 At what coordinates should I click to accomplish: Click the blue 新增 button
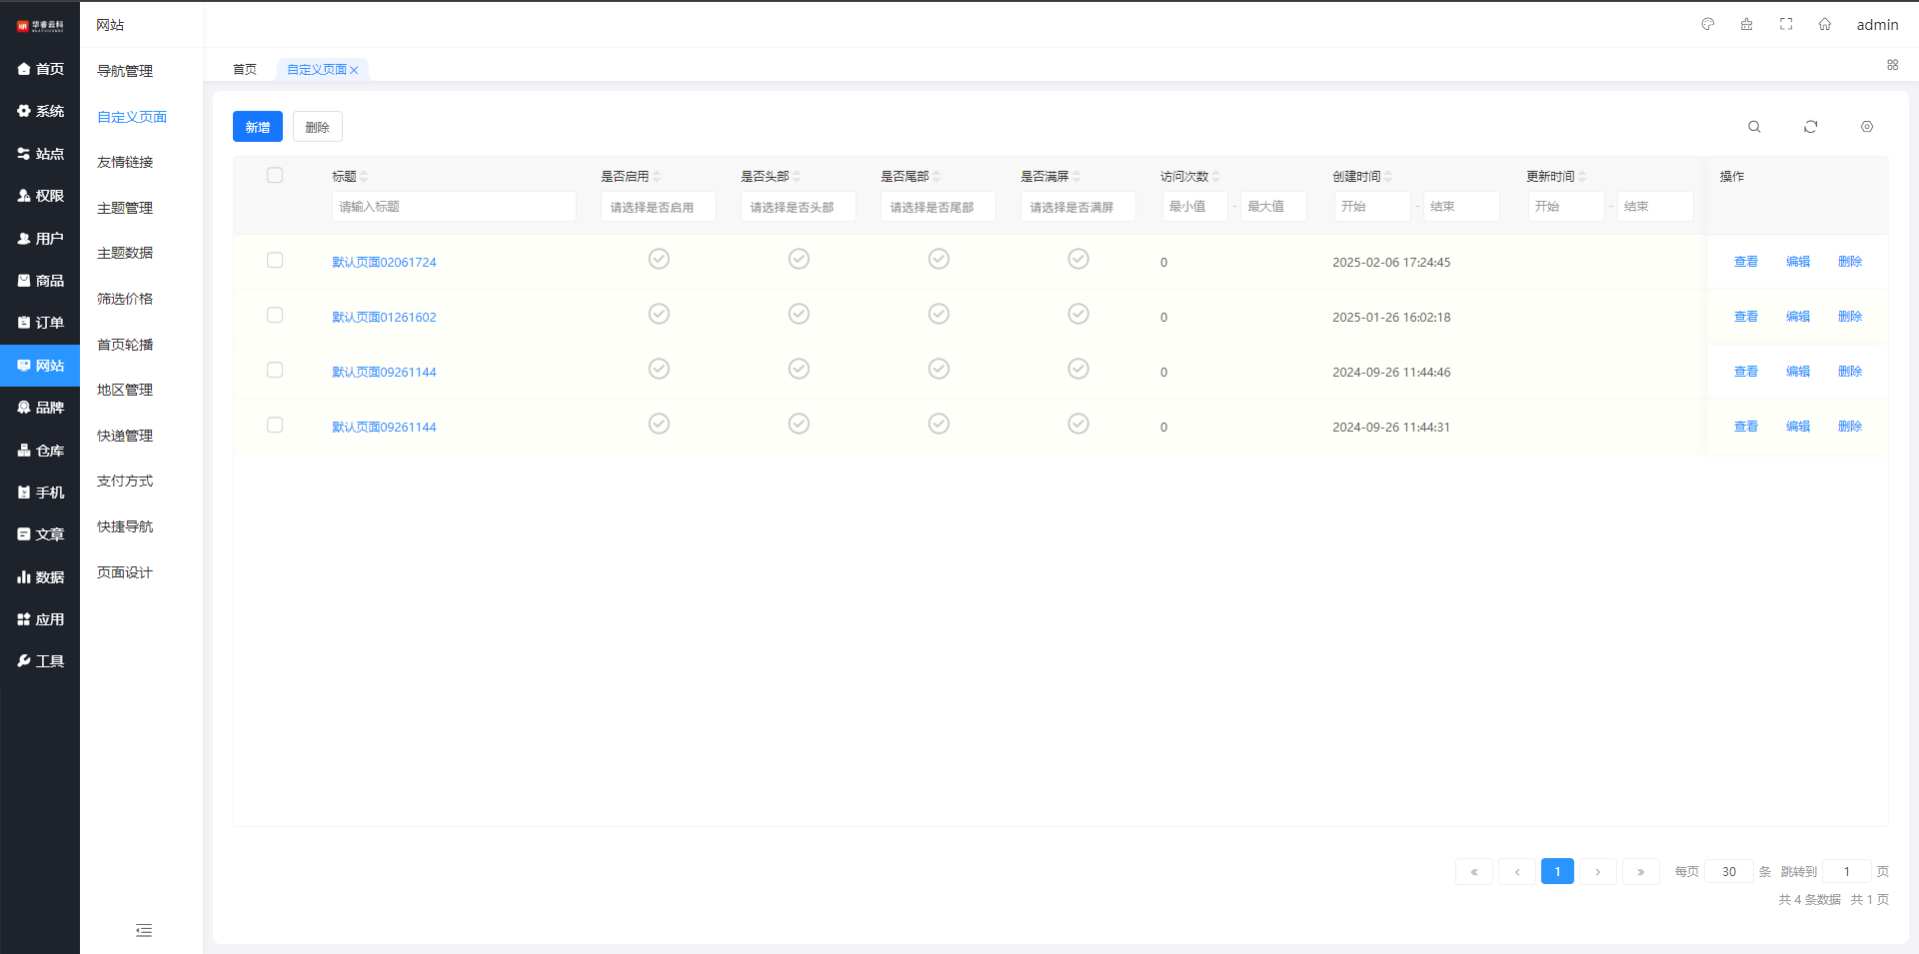[258, 127]
